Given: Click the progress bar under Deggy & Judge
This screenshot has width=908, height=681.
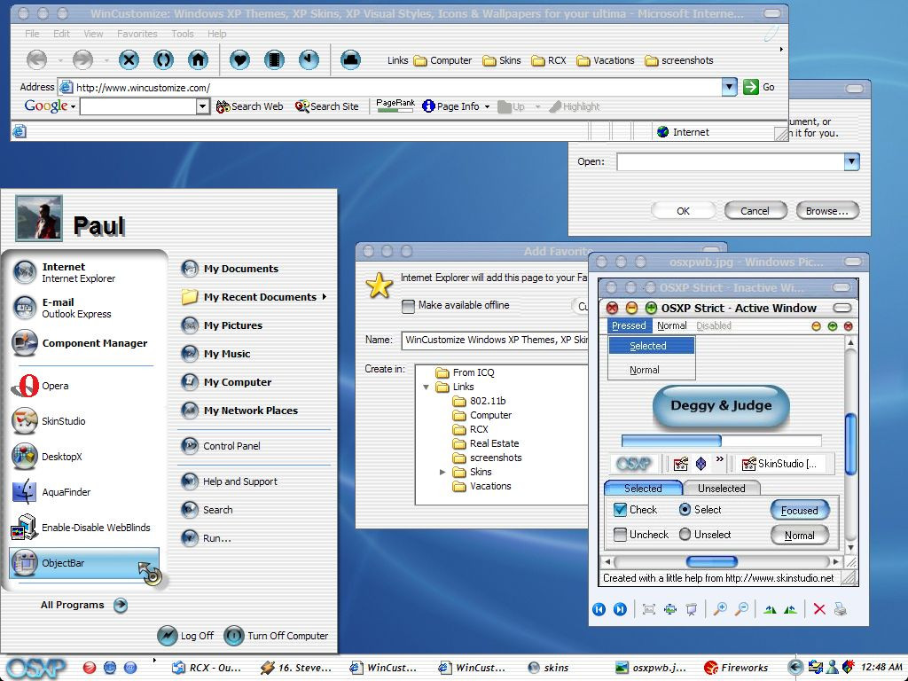Looking at the screenshot, I should 722,441.
